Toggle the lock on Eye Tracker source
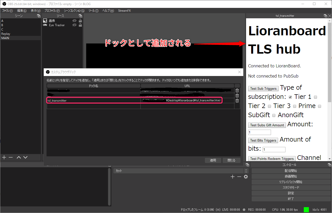 coord(80,25)
